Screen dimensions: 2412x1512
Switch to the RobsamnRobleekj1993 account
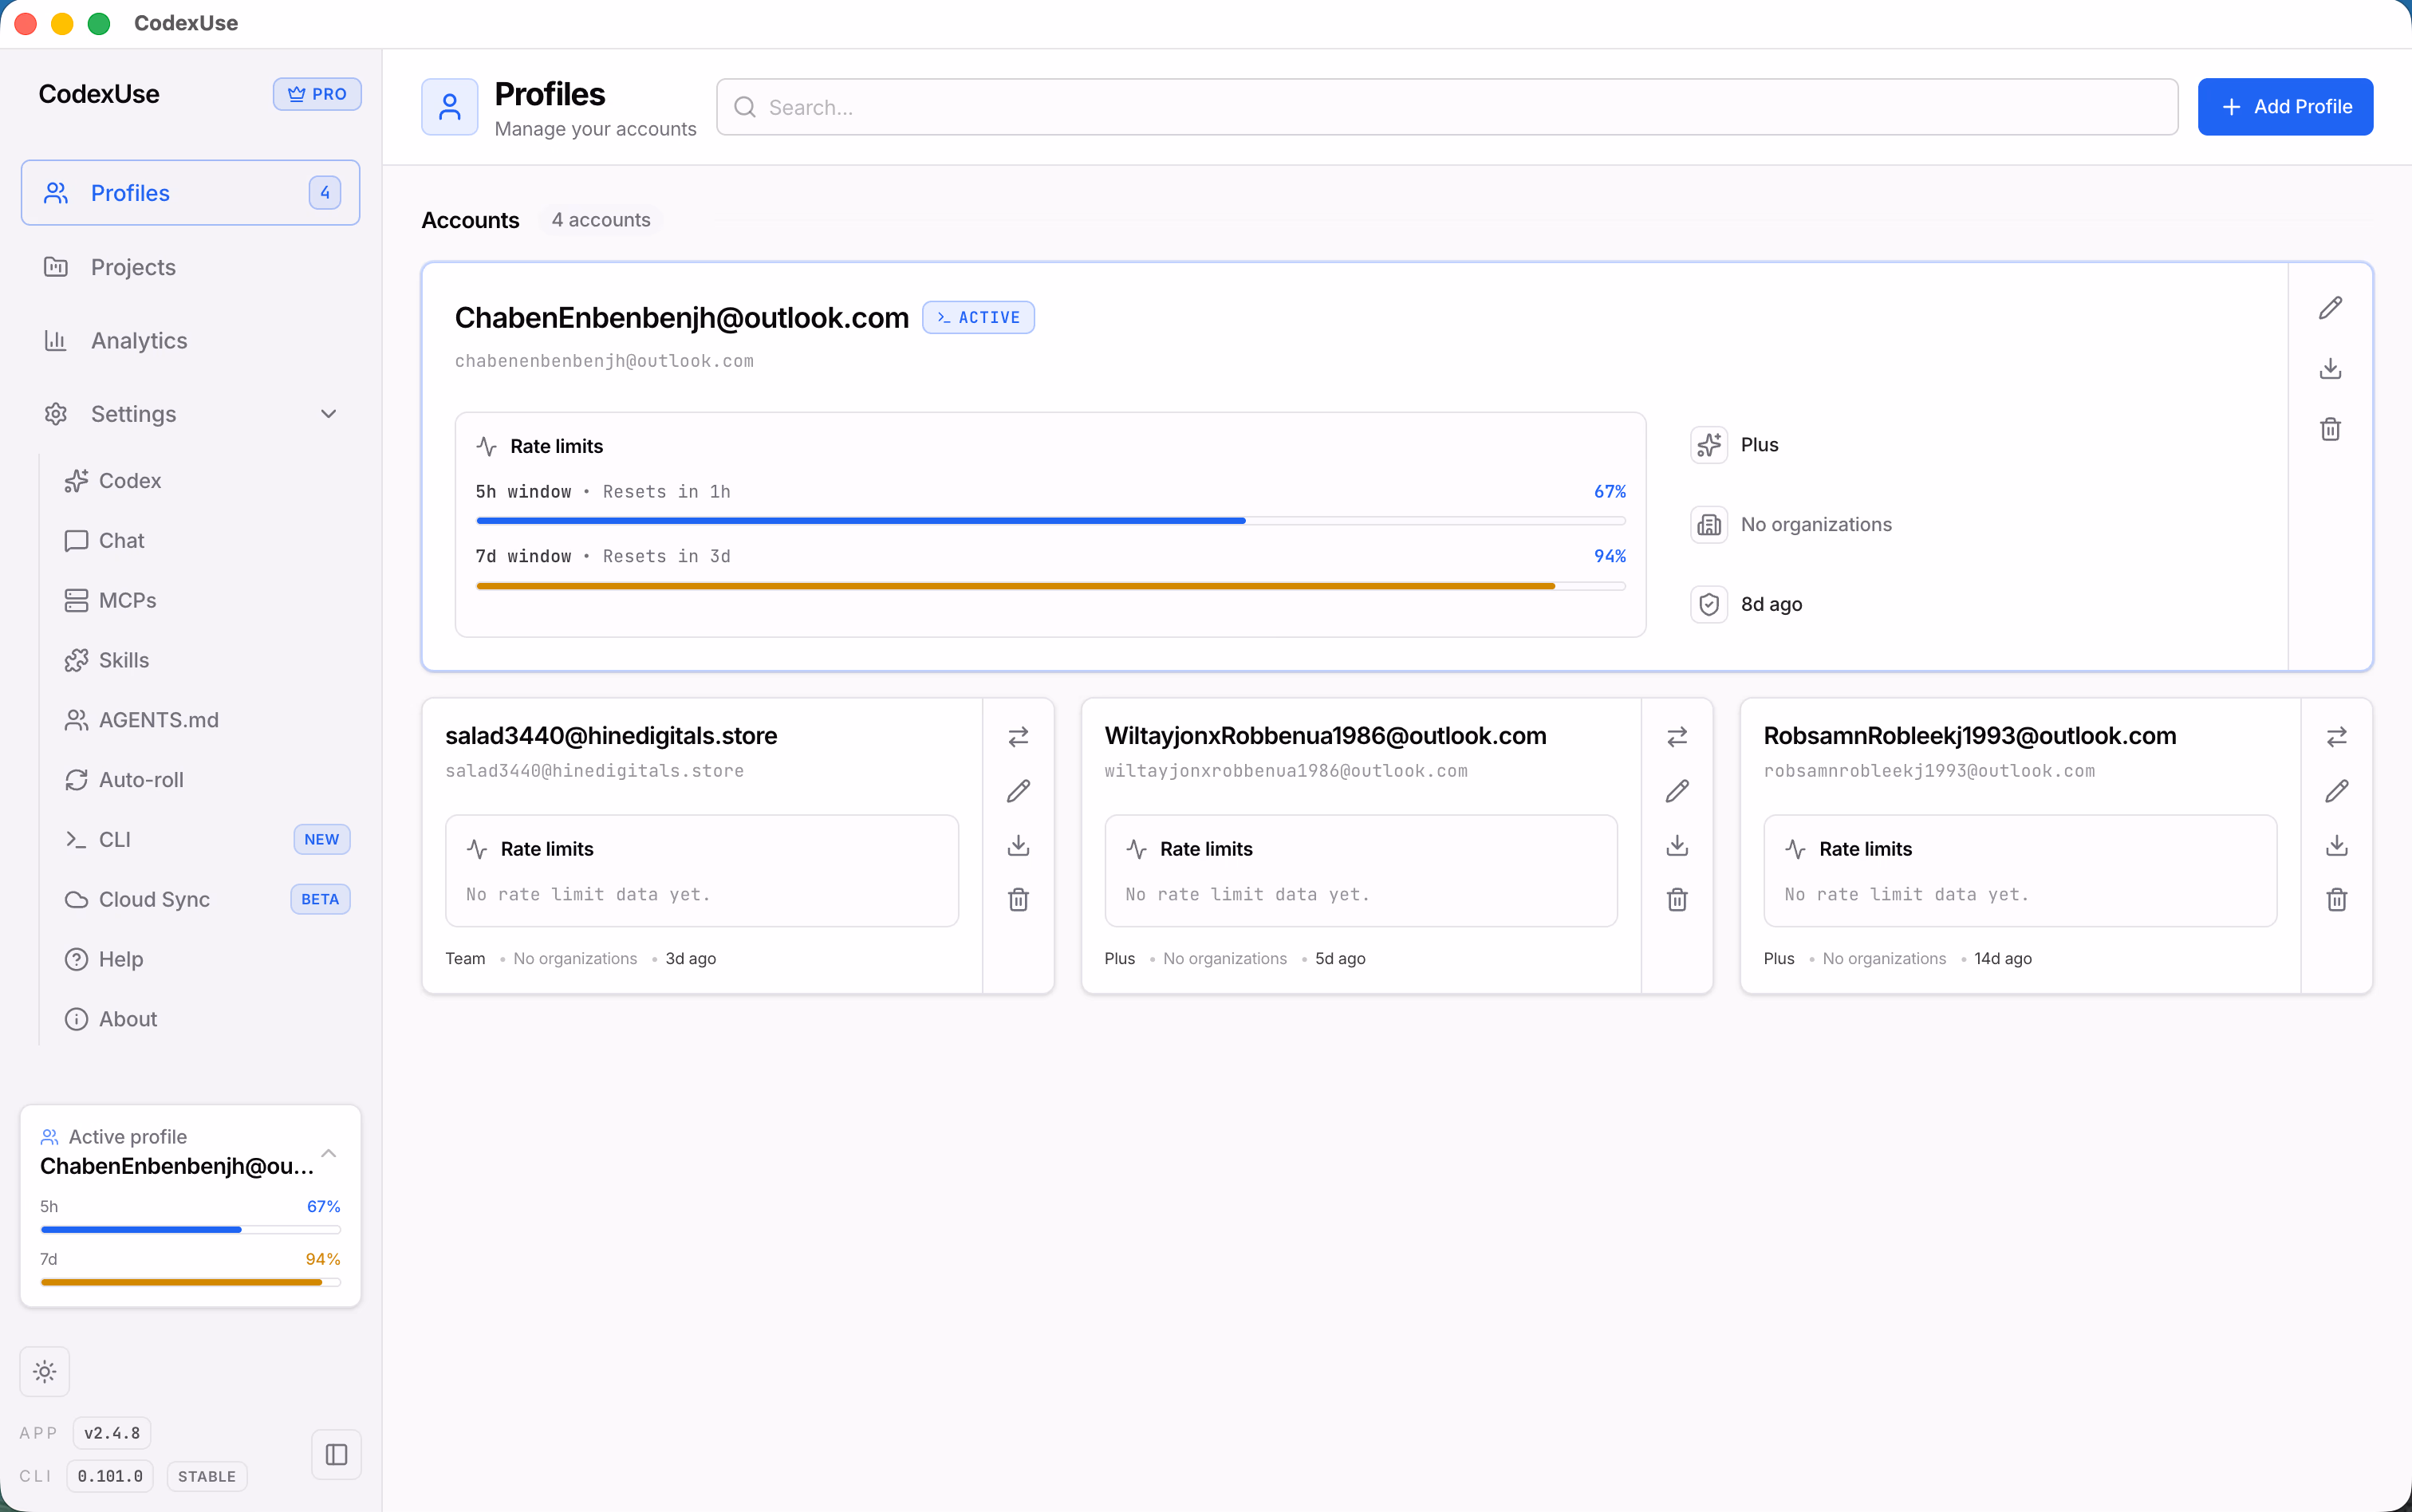pyautogui.click(x=2336, y=737)
